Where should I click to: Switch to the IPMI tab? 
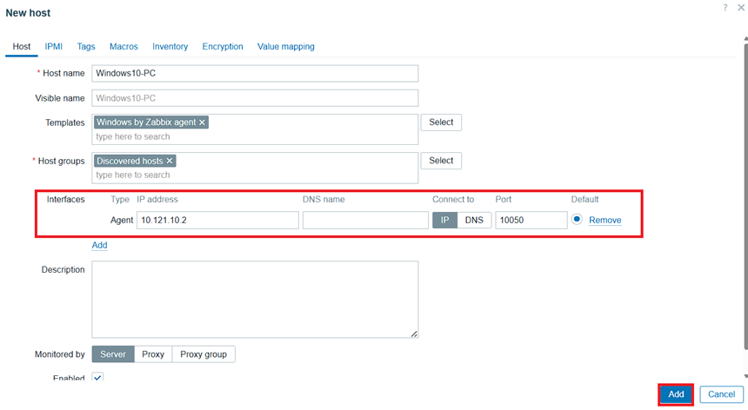coord(54,46)
